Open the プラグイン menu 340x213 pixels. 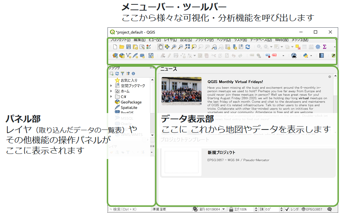204,40
